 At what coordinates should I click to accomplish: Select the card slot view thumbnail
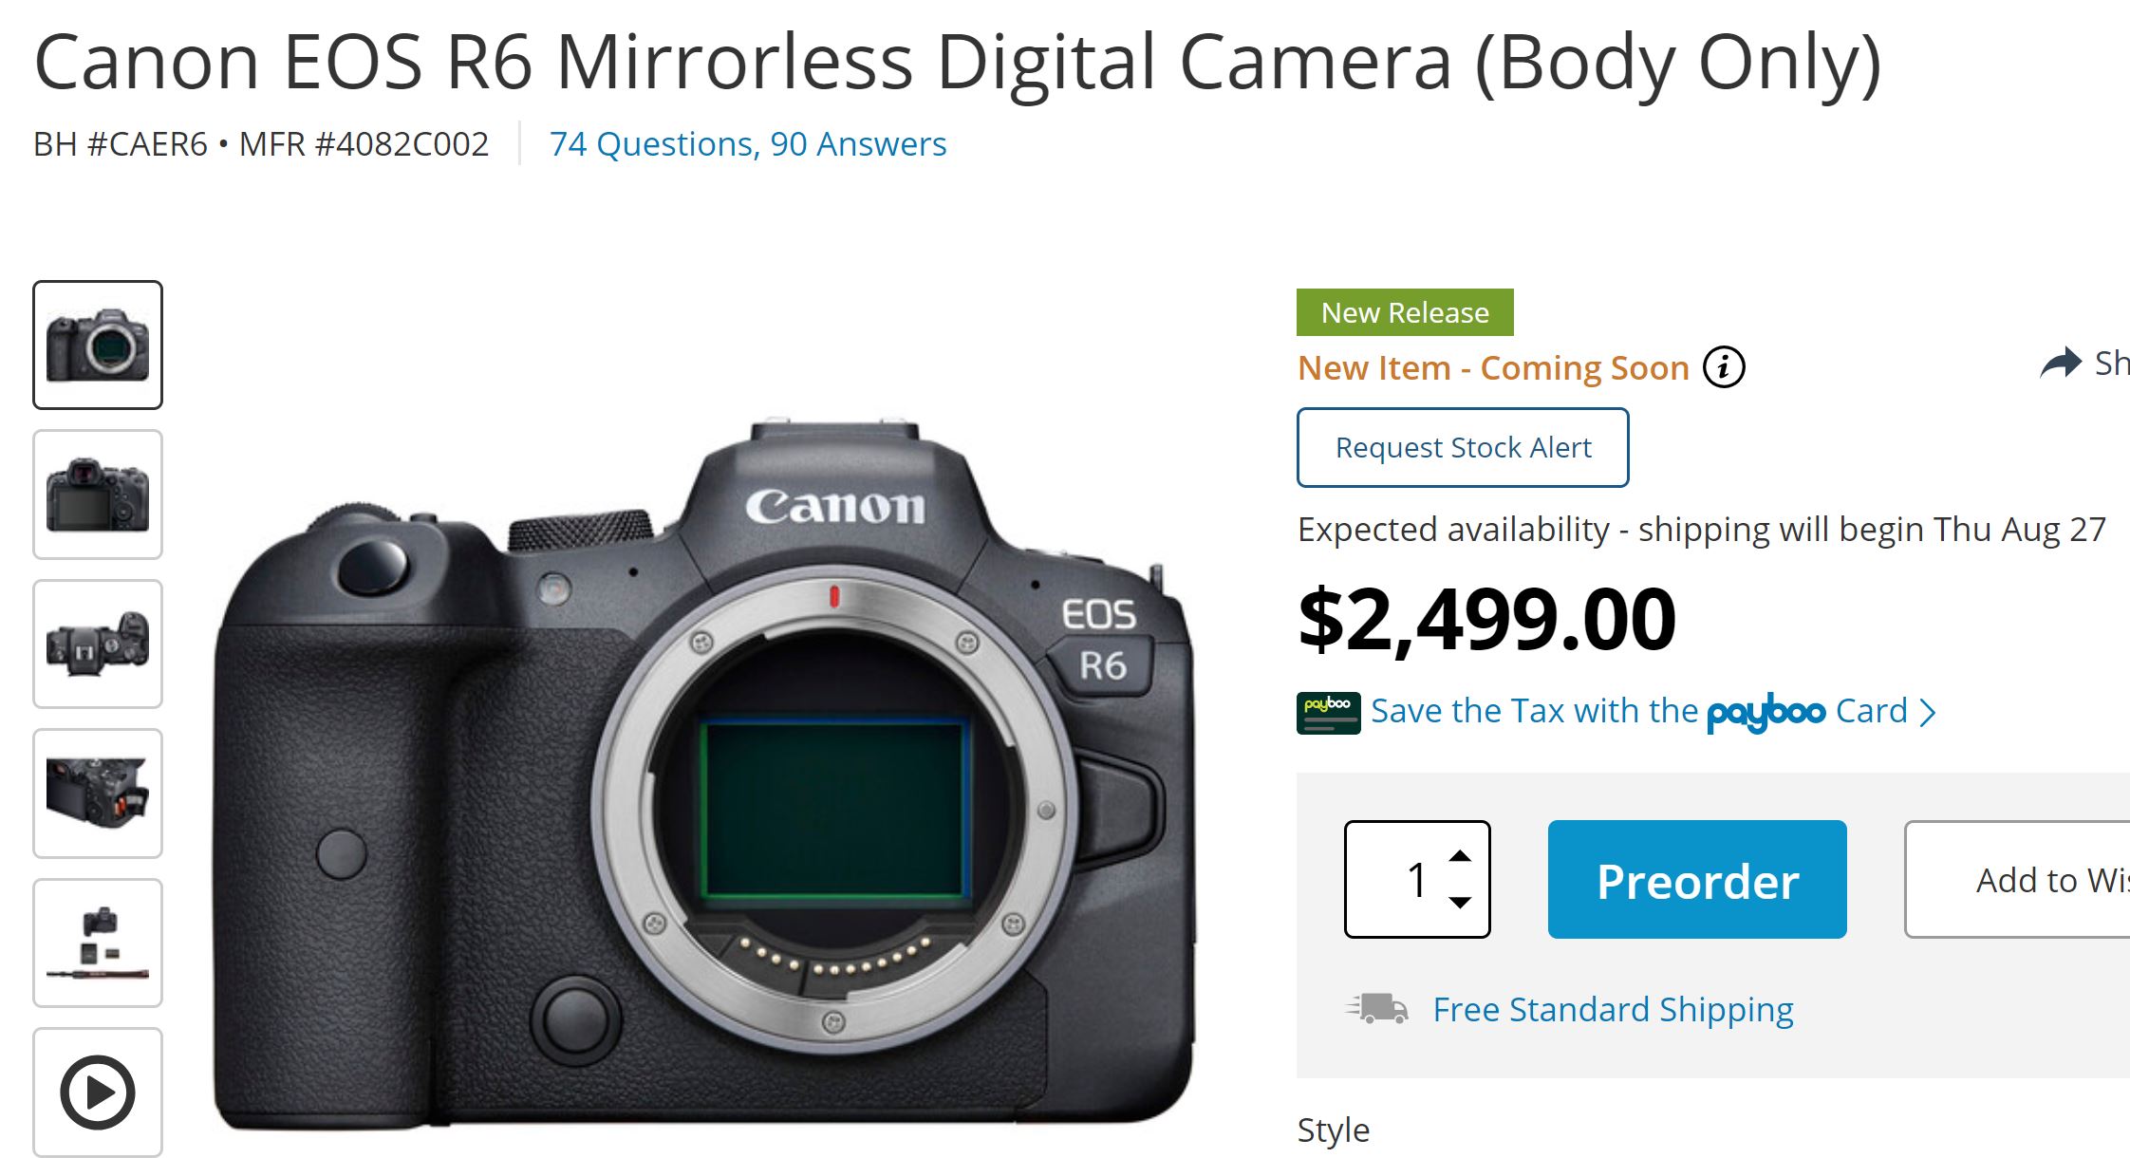coord(98,794)
